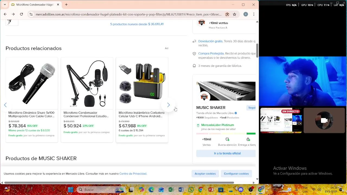This screenshot has width=347, height=195.
Task: Open WhatsApp from the taskbar
Action: point(191,190)
